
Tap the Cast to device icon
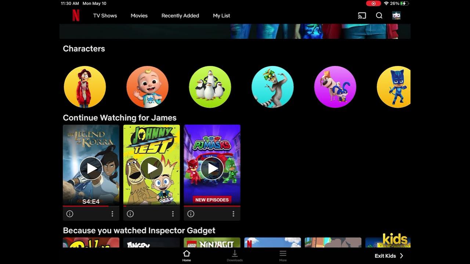(362, 15)
